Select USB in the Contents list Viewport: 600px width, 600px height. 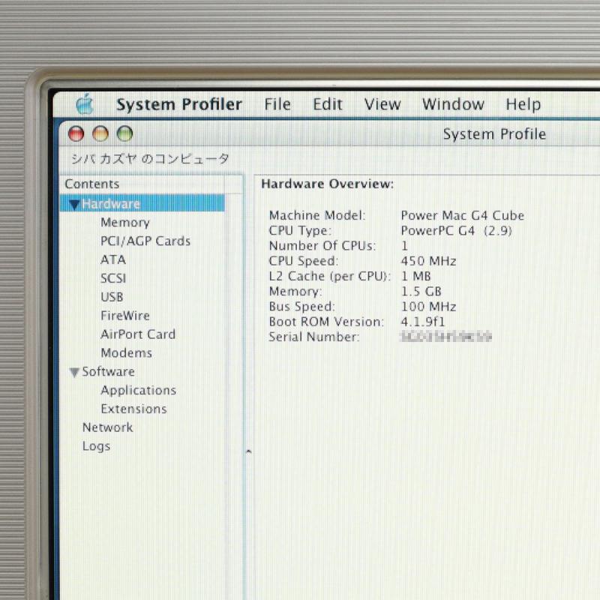pos(112,297)
